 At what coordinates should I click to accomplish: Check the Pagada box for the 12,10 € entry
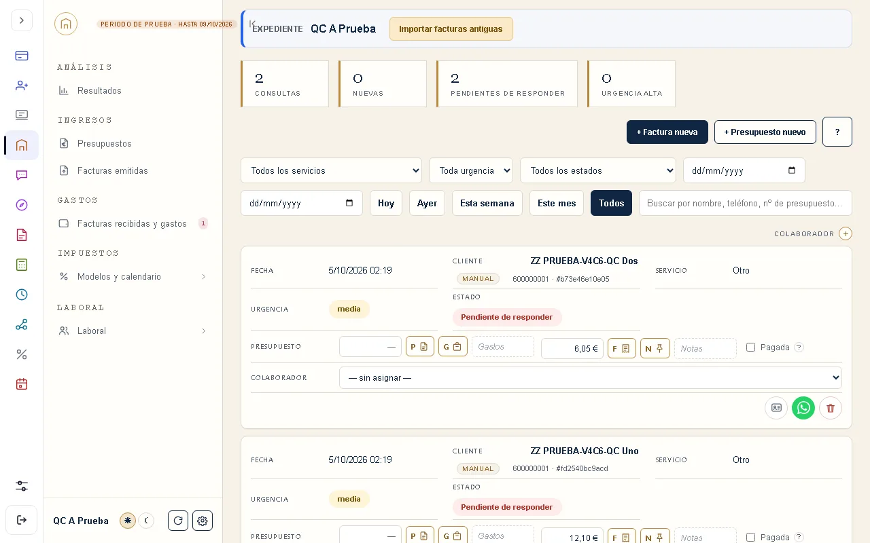point(750,537)
